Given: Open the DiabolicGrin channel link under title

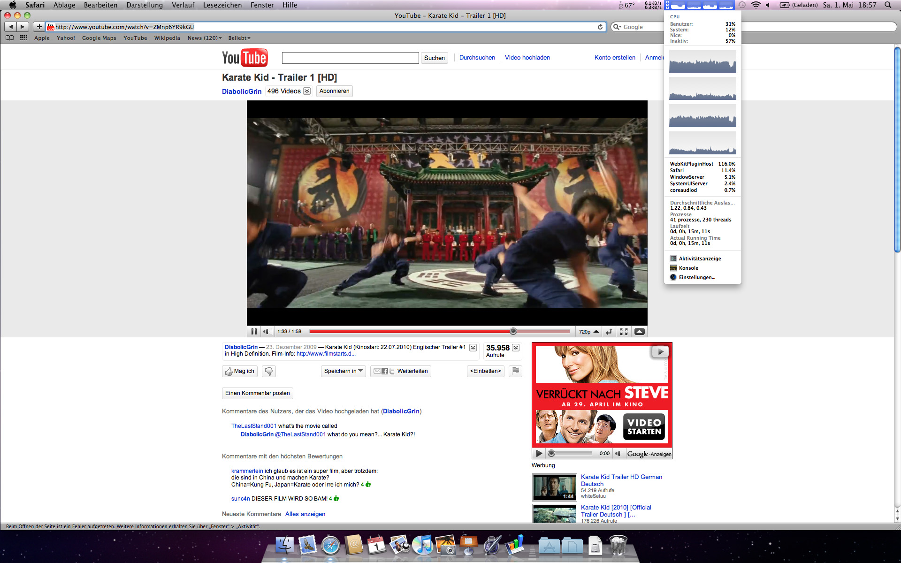Looking at the screenshot, I should point(242,91).
